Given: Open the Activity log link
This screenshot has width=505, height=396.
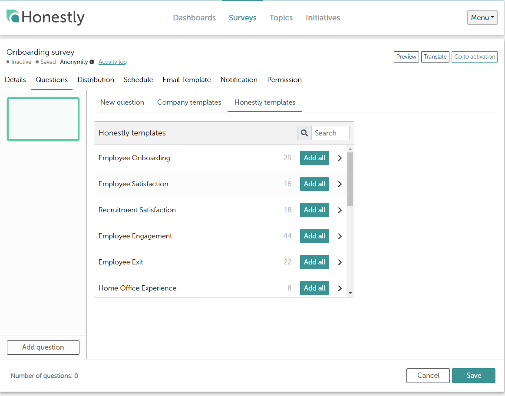Looking at the screenshot, I should point(112,62).
